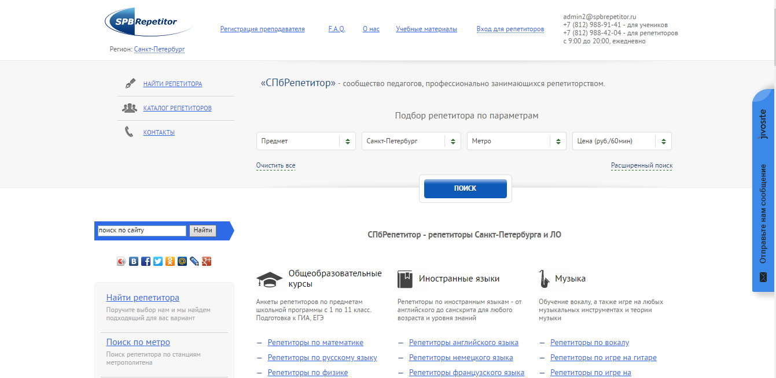776x378 pixels.
Task: Click the Twitter bird icon
Action: tap(157, 261)
